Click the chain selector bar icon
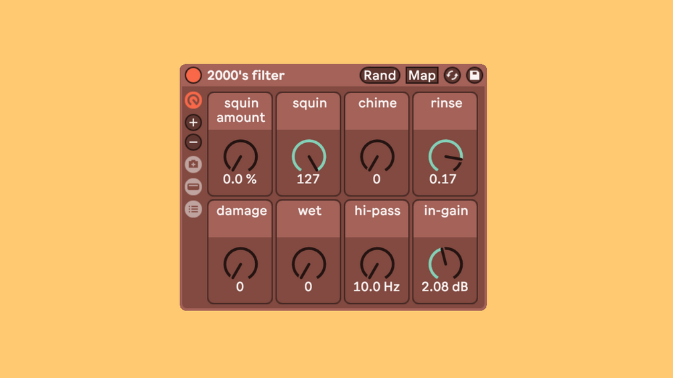This screenshot has width=673, height=378. tap(193, 187)
